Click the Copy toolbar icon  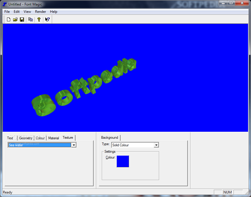(x=31, y=20)
